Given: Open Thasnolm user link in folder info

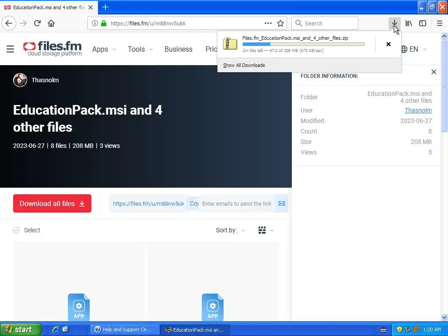Looking at the screenshot, I should click(x=418, y=110).
